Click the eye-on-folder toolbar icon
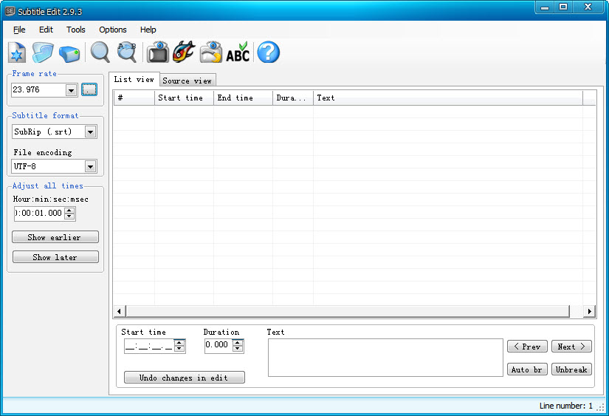Viewport: 609px width, 416px height. coord(210,52)
